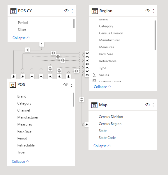Collapse the POS CY table

(21, 38)
